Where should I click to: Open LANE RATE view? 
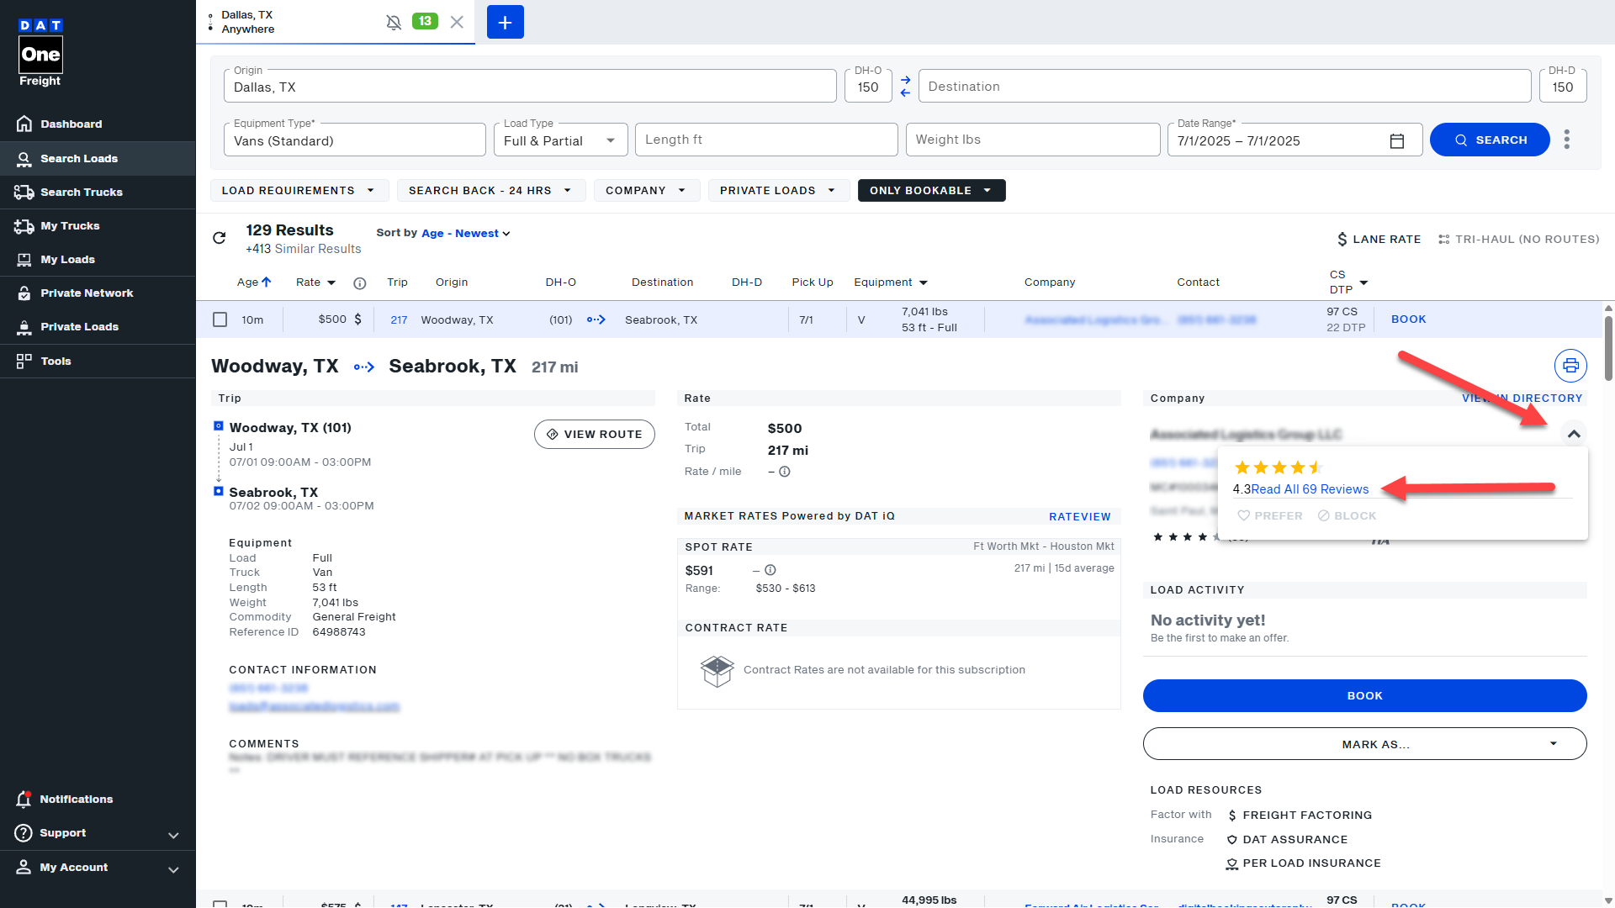(x=1379, y=239)
